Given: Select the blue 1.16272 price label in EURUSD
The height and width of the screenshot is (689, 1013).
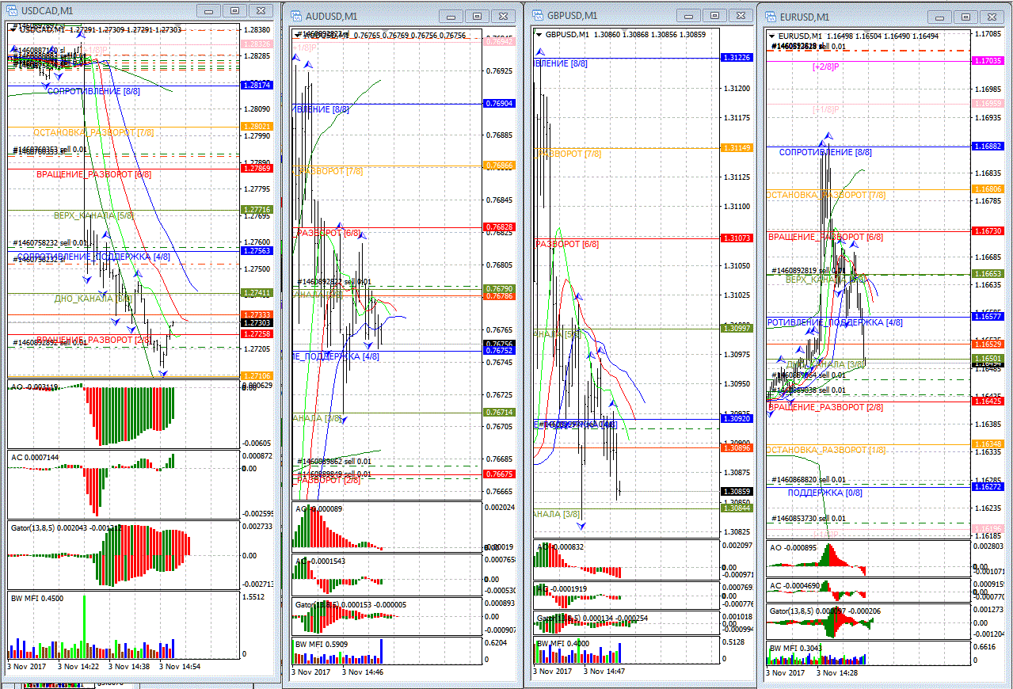Looking at the screenshot, I should (x=987, y=487).
